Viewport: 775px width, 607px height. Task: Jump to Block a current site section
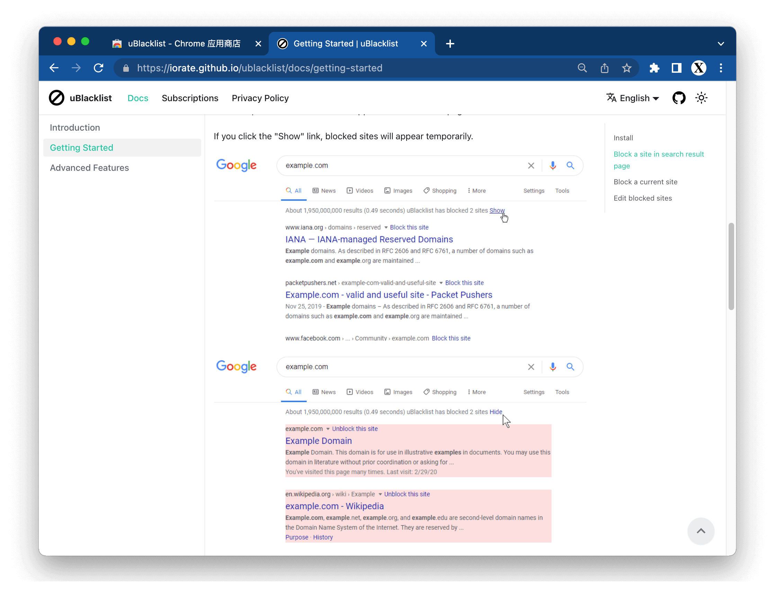[x=645, y=182]
